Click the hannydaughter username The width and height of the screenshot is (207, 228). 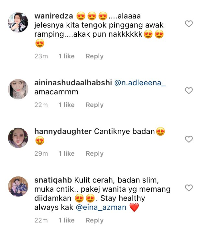[63, 131]
